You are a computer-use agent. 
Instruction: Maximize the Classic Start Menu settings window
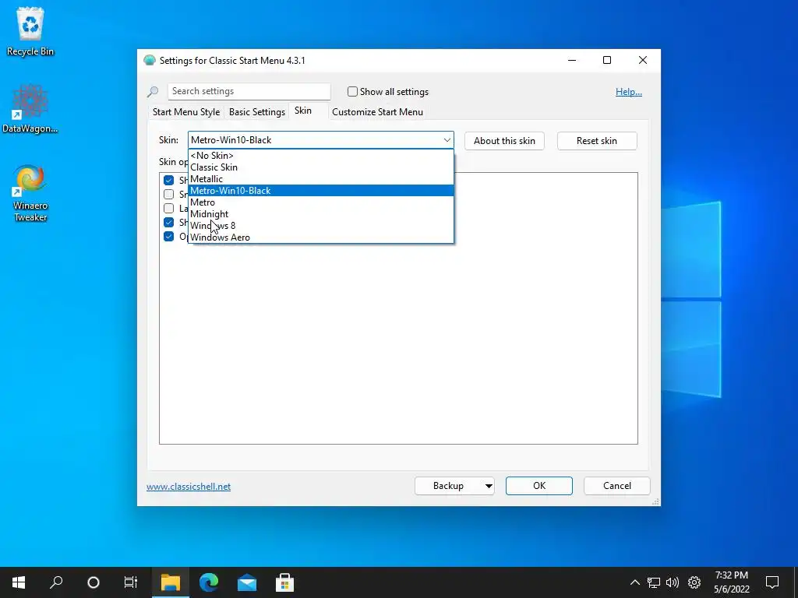click(x=606, y=61)
